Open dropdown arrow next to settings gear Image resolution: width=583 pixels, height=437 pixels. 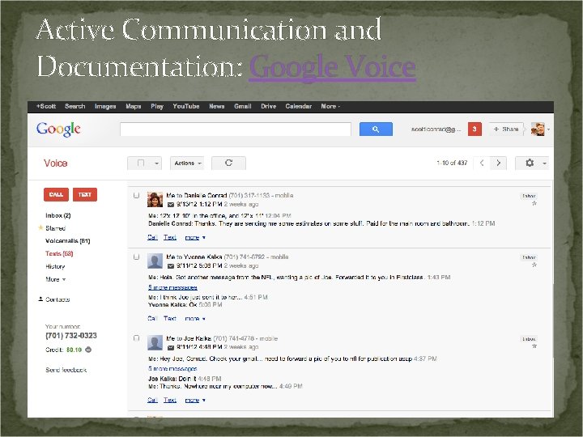point(544,163)
